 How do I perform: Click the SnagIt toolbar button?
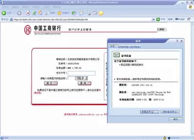[x=180, y=19]
